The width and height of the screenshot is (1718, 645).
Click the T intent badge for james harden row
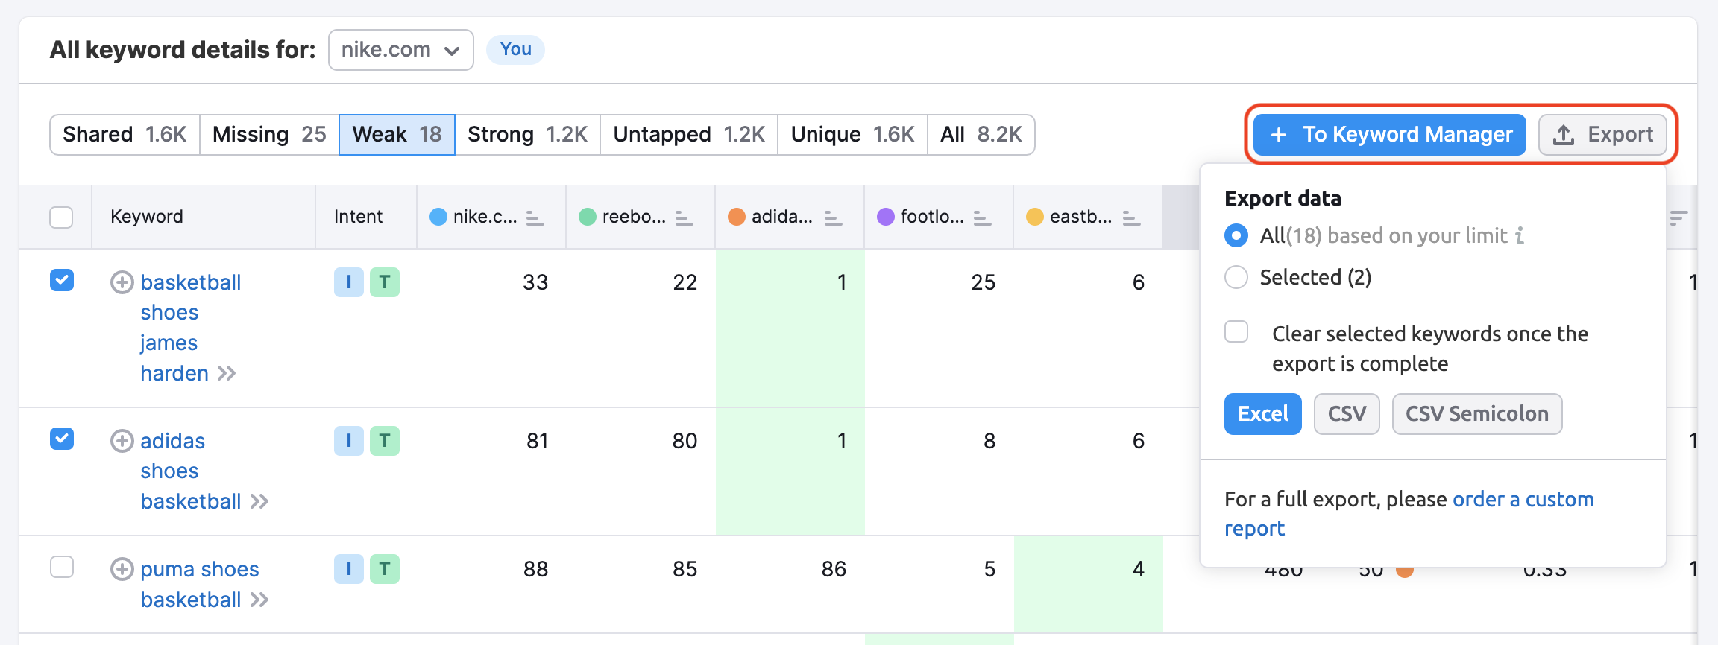385,282
